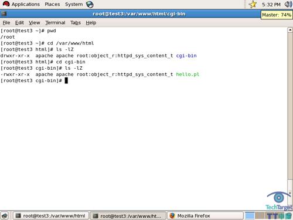Viewport: 293px width, 220px height.
Task: Click the Show Desktop icon in bottom panel
Action: 5,216
